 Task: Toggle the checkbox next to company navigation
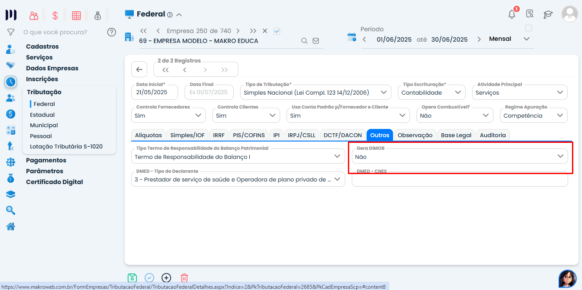point(277,31)
